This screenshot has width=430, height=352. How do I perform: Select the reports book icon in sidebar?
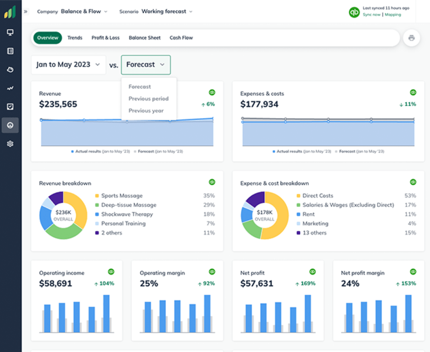coord(10,51)
